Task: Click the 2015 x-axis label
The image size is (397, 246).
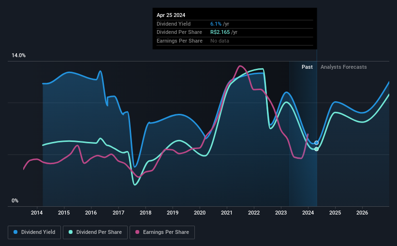Action: [64, 213]
